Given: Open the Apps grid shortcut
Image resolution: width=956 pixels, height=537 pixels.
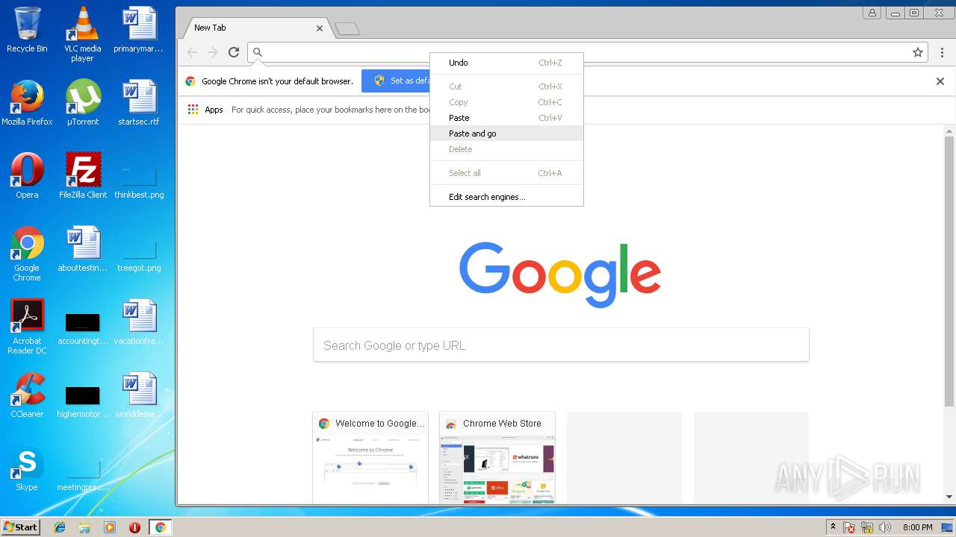Looking at the screenshot, I should coord(193,110).
